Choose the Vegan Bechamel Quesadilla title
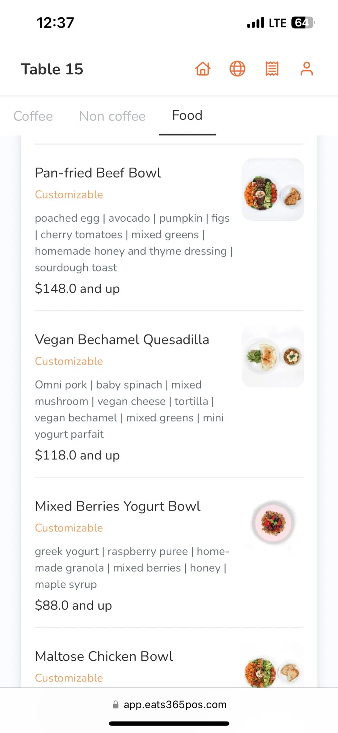This screenshot has width=338, height=733. [x=122, y=340]
